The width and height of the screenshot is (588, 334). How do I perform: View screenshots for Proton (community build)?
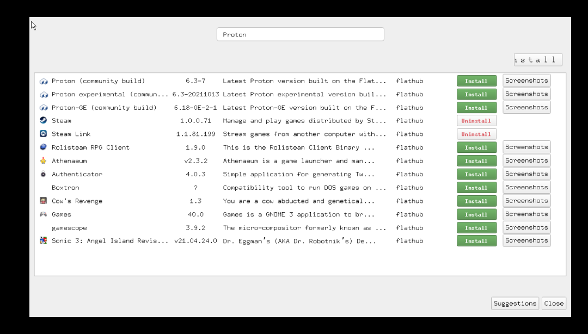(526, 81)
